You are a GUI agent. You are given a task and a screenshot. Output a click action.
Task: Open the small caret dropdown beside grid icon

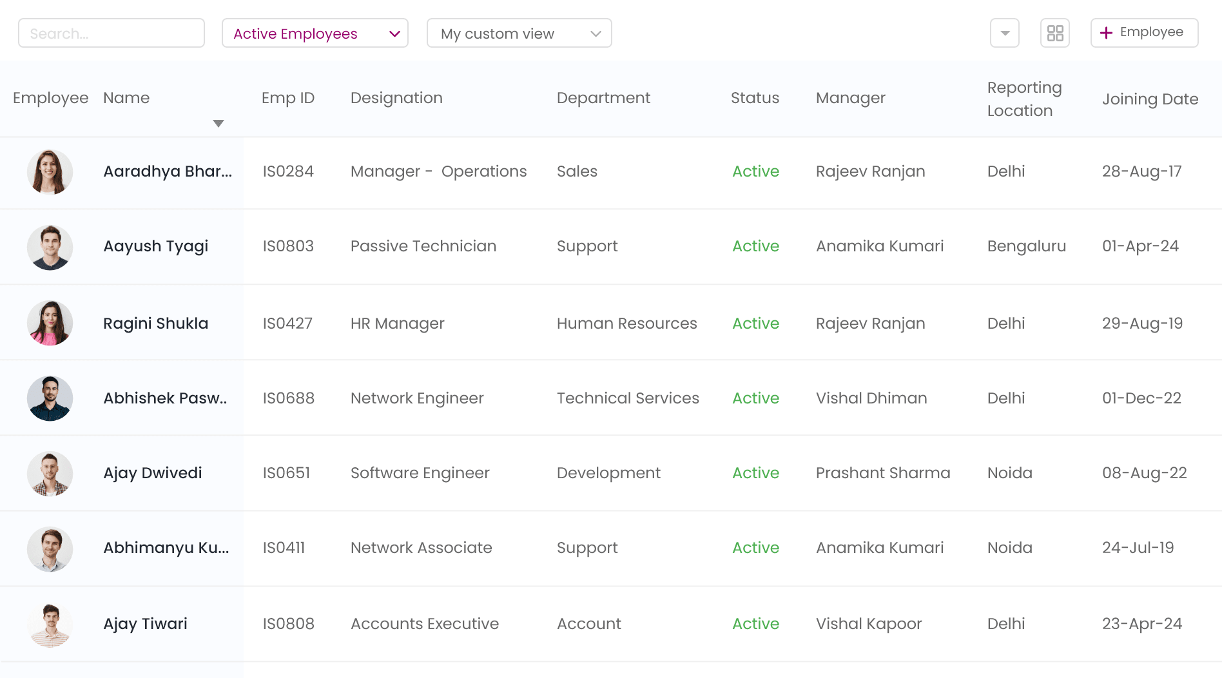[x=1005, y=33]
